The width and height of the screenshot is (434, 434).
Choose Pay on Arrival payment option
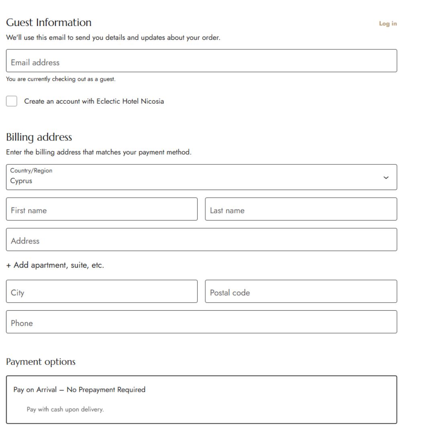tap(80, 390)
